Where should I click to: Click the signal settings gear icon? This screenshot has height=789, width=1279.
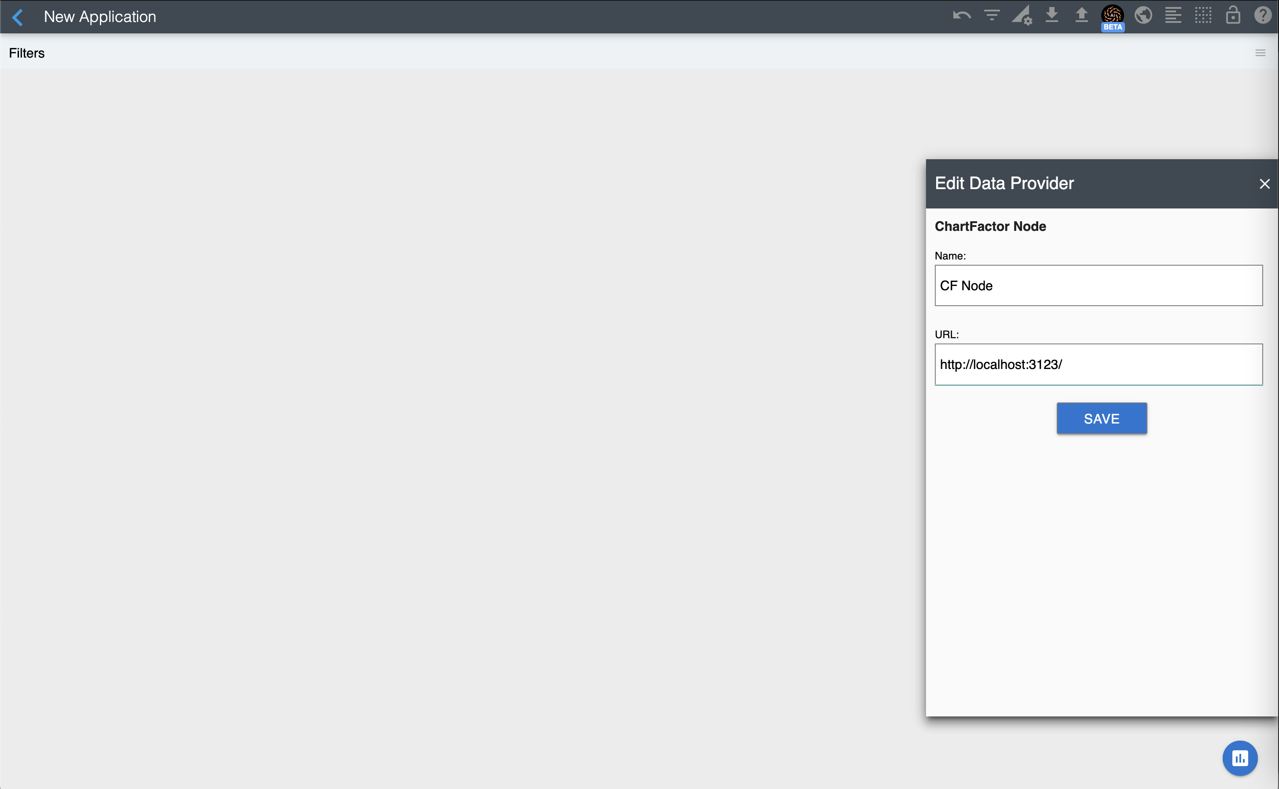(1022, 16)
